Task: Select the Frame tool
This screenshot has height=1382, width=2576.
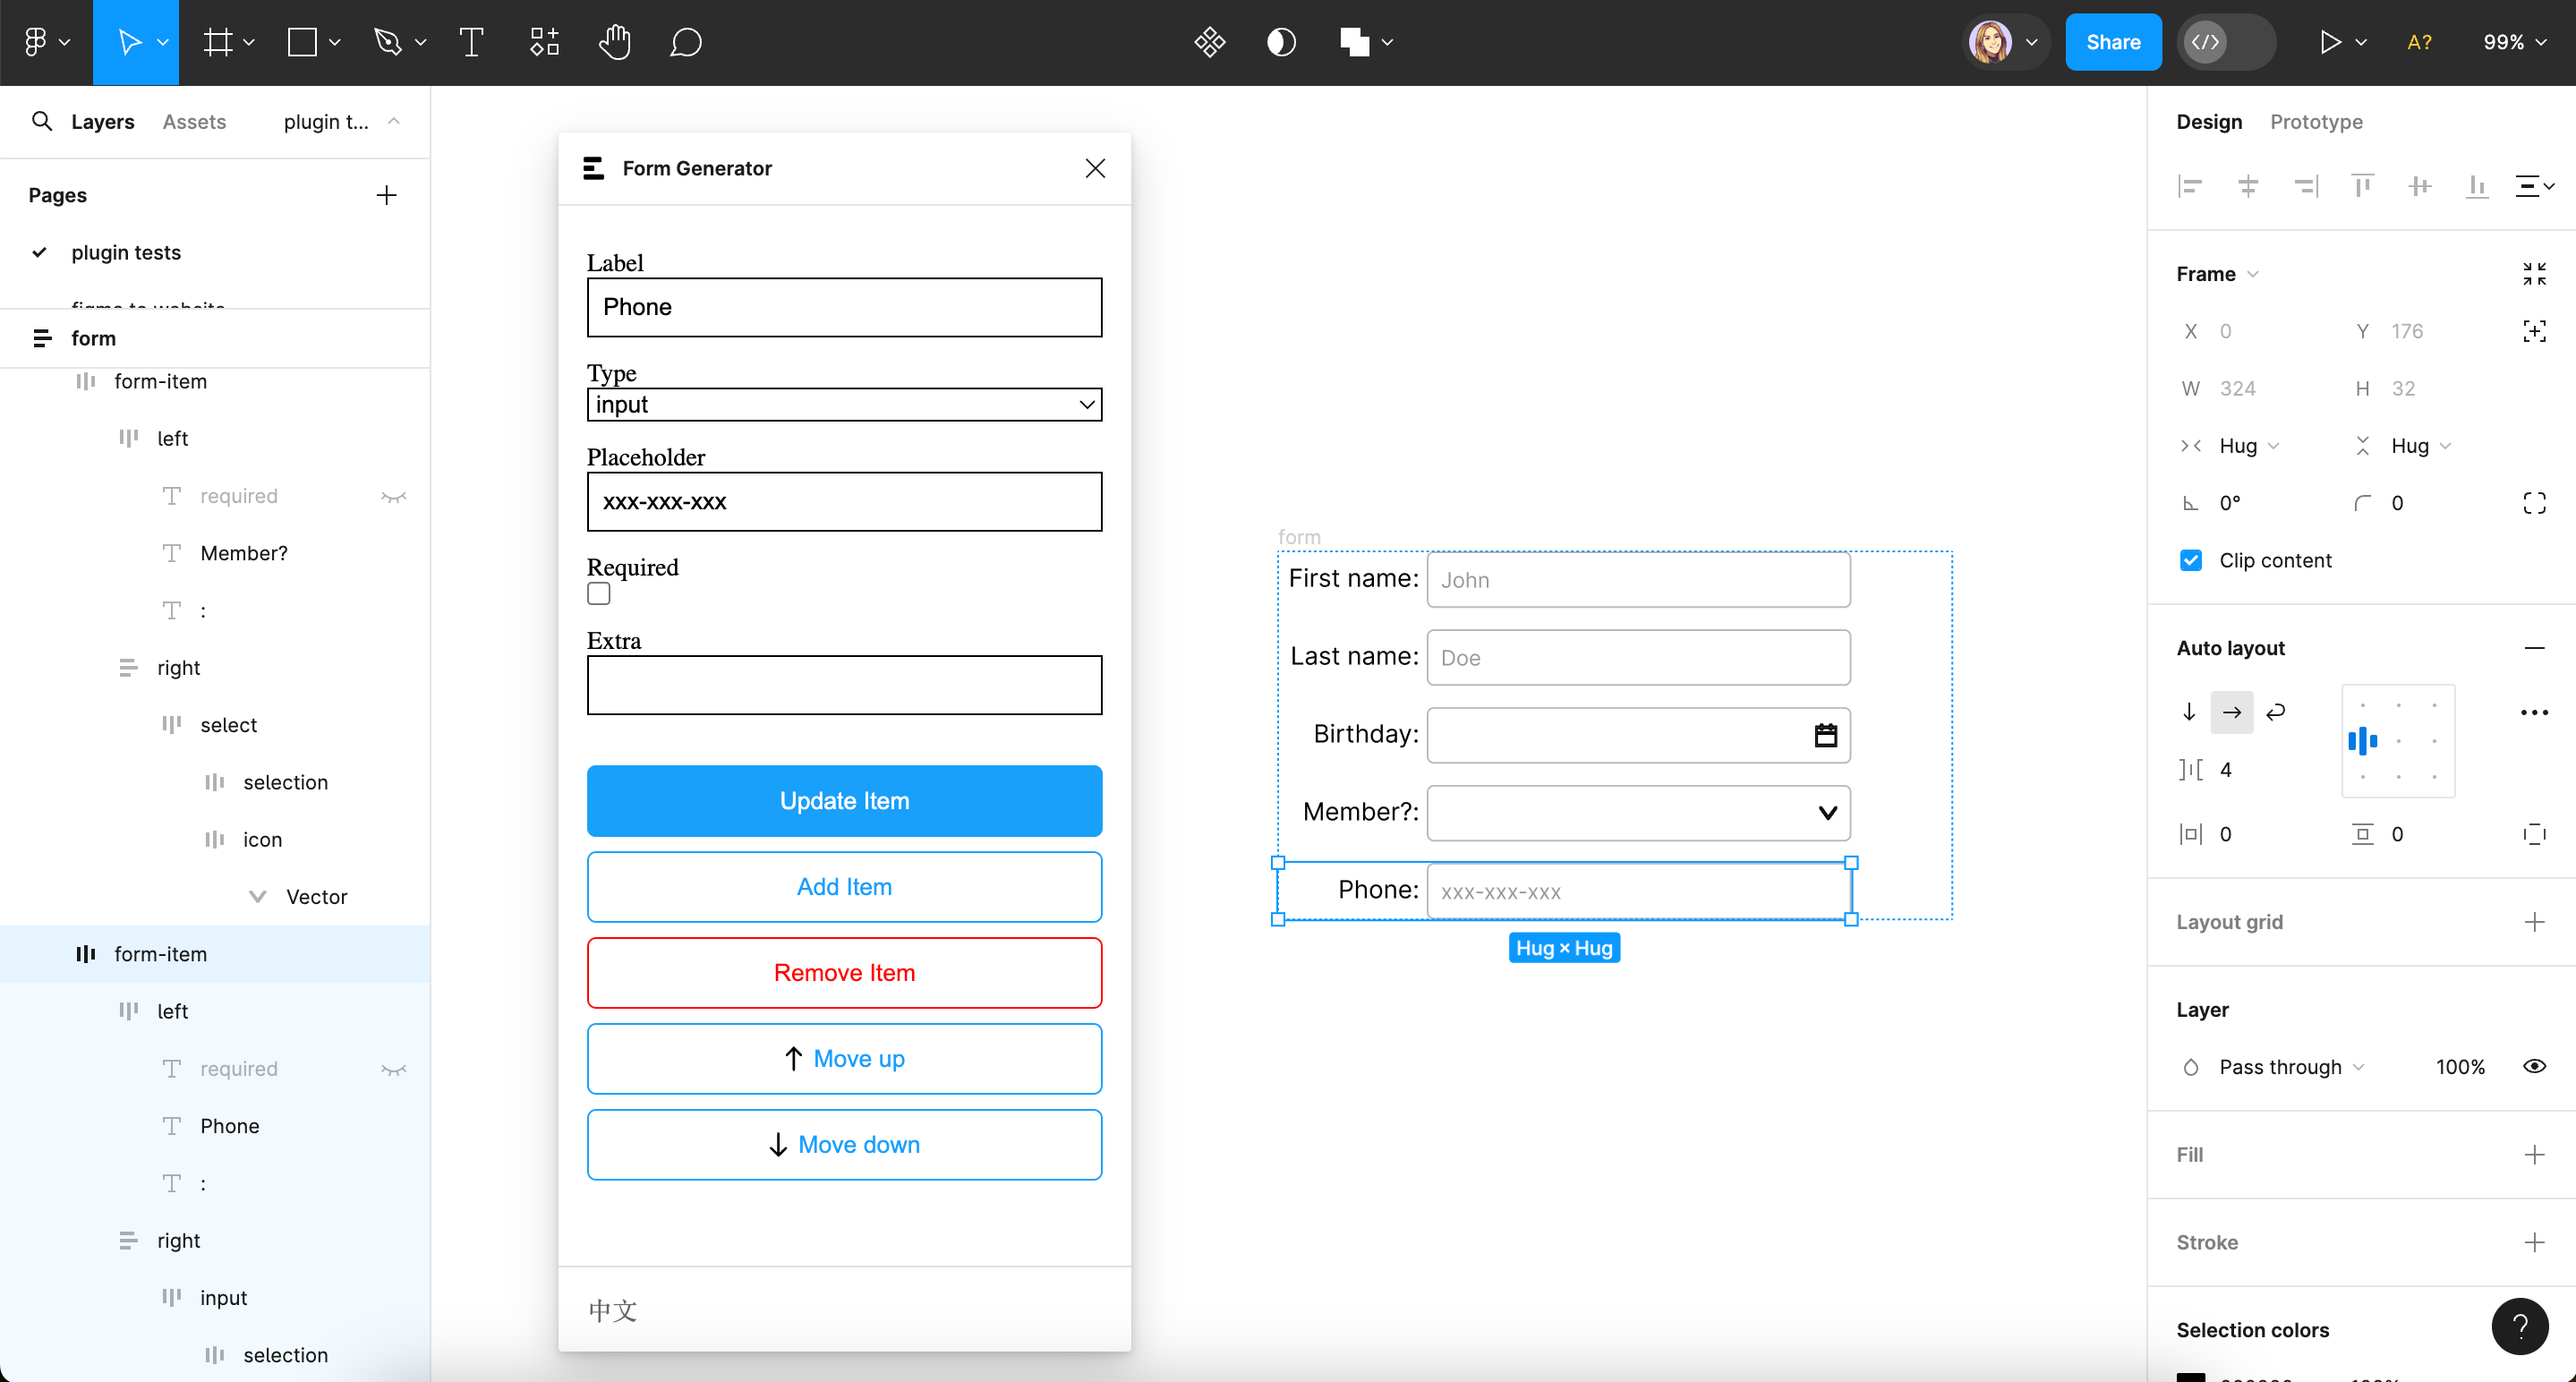Action: coord(218,42)
